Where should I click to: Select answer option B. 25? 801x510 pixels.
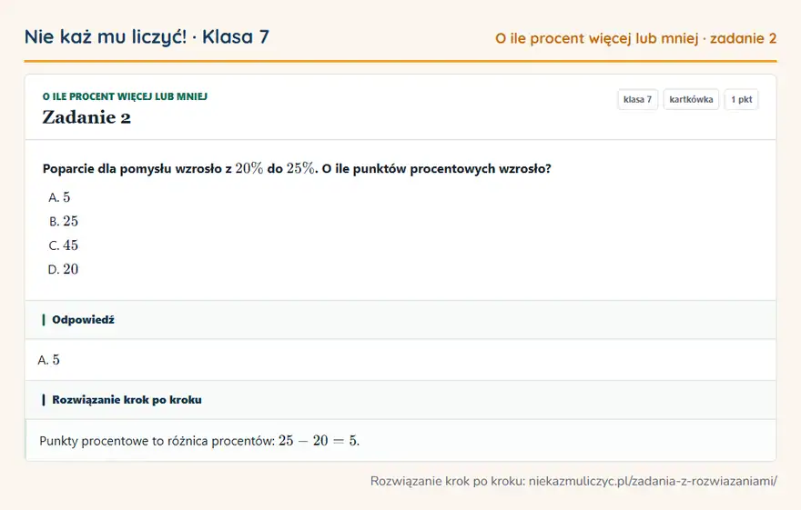(64, 221)
